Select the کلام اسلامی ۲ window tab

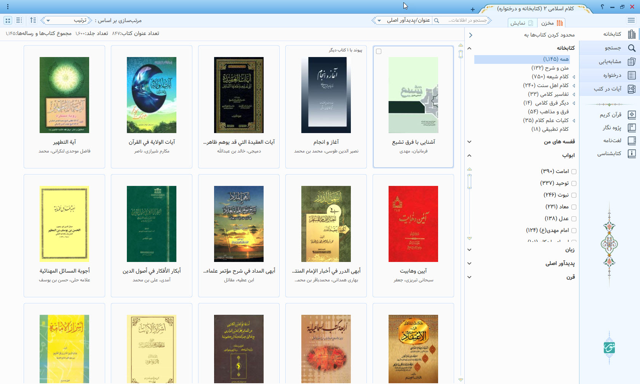click(x=535, y=8)
